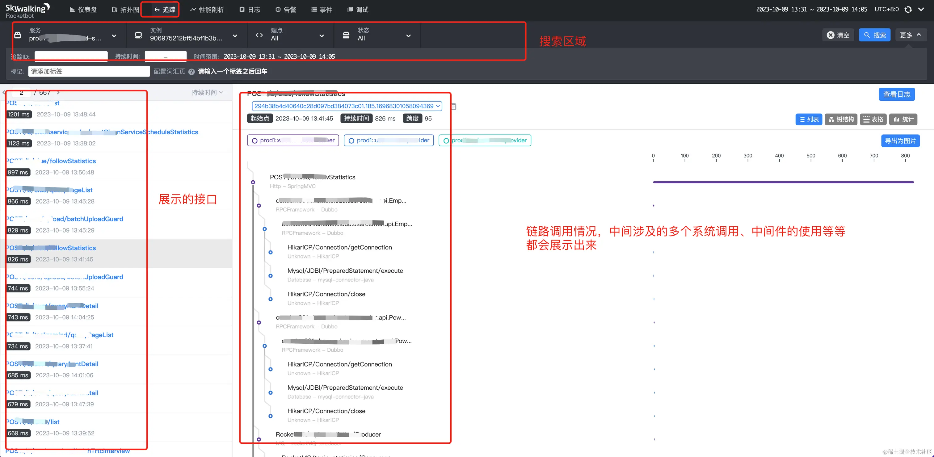Click the 请添加标签 tag input field

coord(89,71)
